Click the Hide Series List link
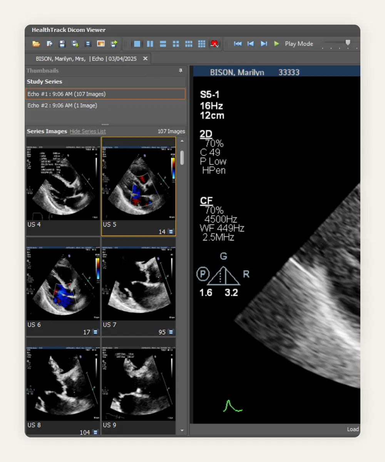Screen dimensions: 385x462 [x=88, y=131]
